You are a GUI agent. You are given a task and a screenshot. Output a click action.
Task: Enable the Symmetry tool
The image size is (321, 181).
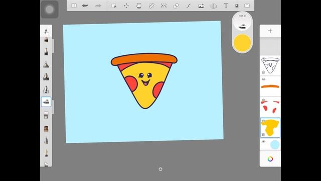pos(164,6)
